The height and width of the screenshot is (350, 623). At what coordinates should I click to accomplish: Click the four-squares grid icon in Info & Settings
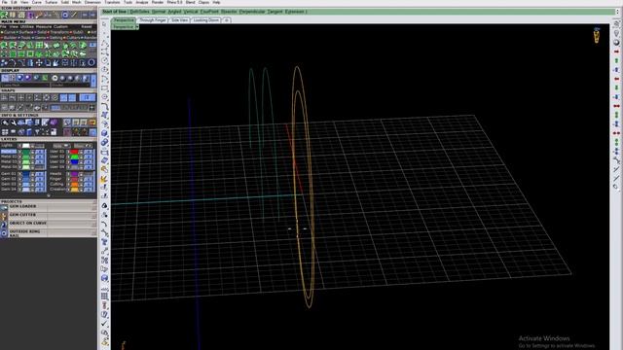click(5, 132)
